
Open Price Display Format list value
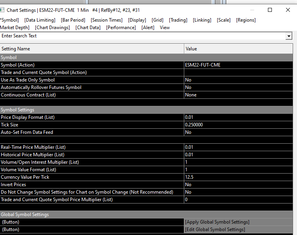pos(238,117)
